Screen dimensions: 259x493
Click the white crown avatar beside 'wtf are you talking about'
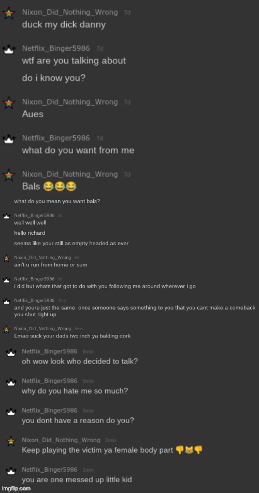click(8, 50)
